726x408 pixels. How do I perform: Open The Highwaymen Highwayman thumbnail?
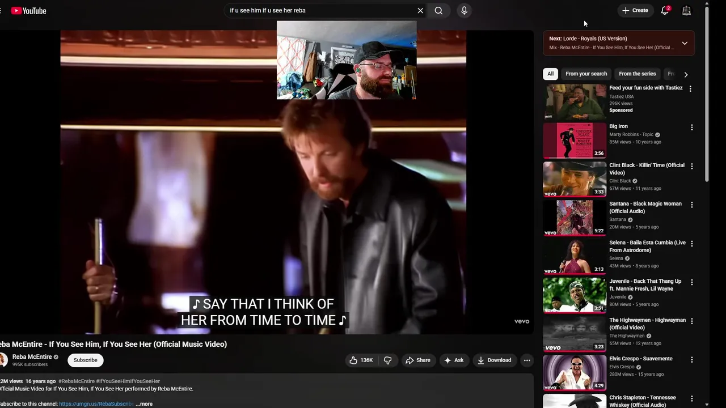pos(575,334)
